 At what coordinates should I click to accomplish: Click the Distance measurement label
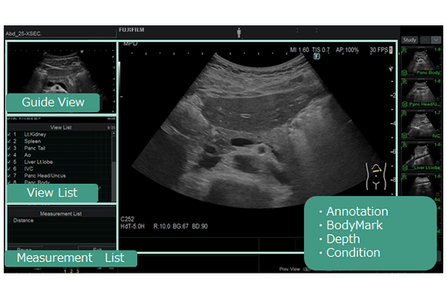(23, 221)
